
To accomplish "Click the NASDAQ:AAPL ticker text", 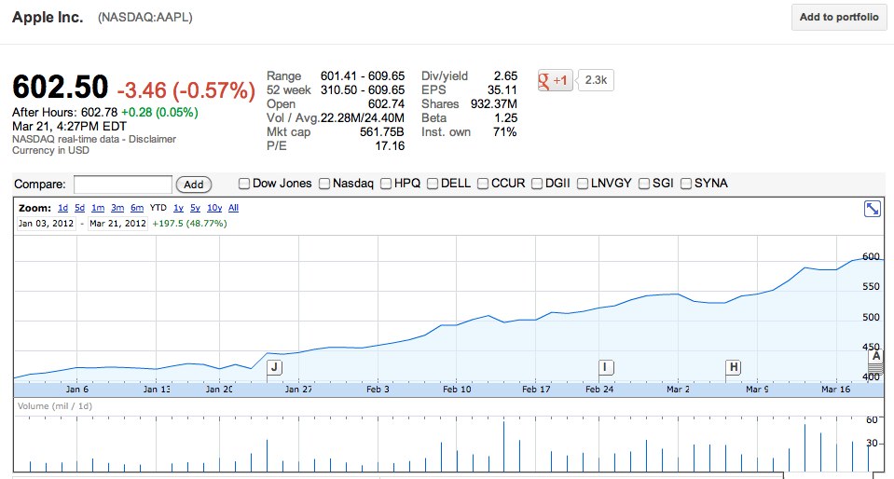I will pyautogui.click(x=144, y=18).
